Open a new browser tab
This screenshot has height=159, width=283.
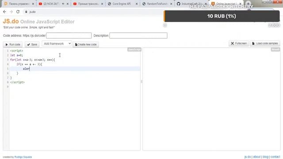click(248, 4)
